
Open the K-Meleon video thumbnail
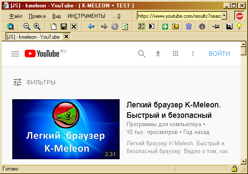pos(66,129)
